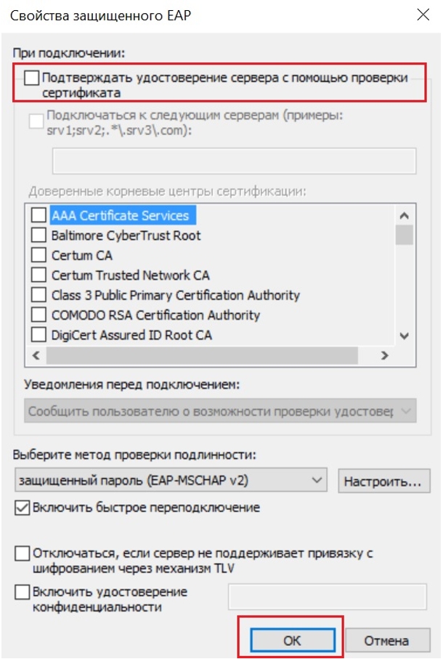The height and width of the screenshot is (659, 443).
Task: Check the AAA Certificate Services box
Action: 38,216
